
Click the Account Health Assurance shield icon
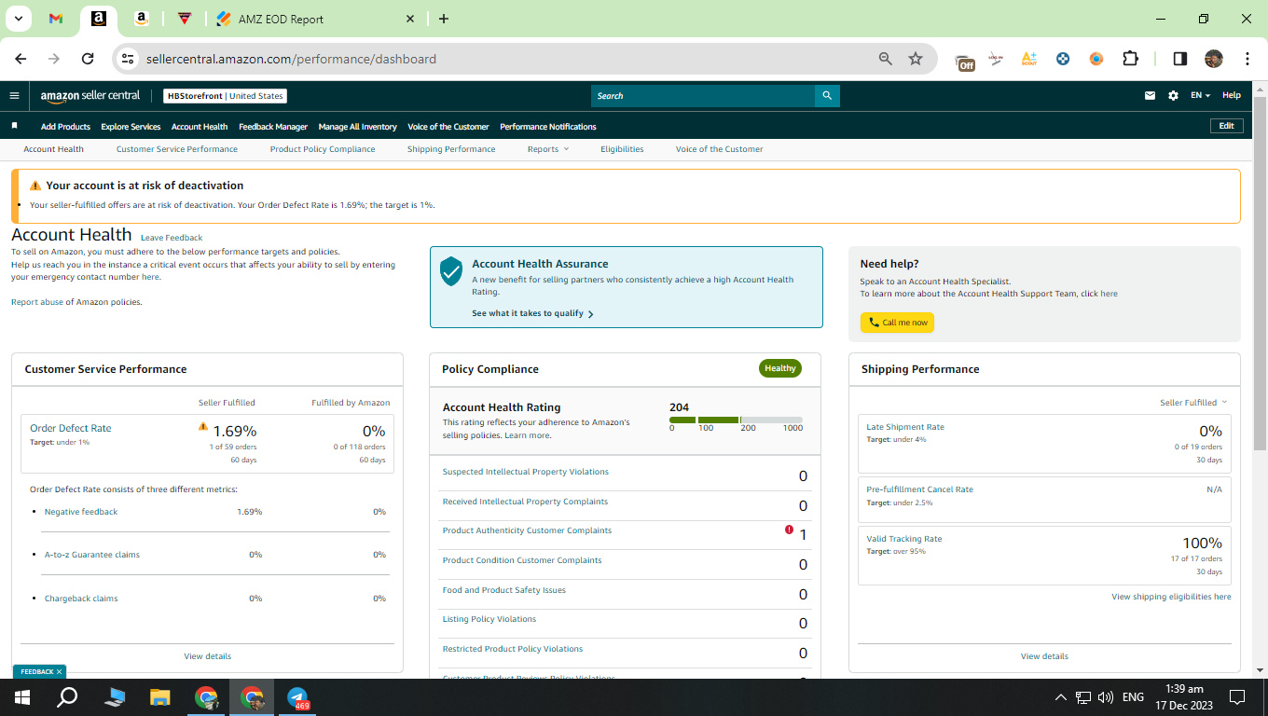tap(451, 271)
